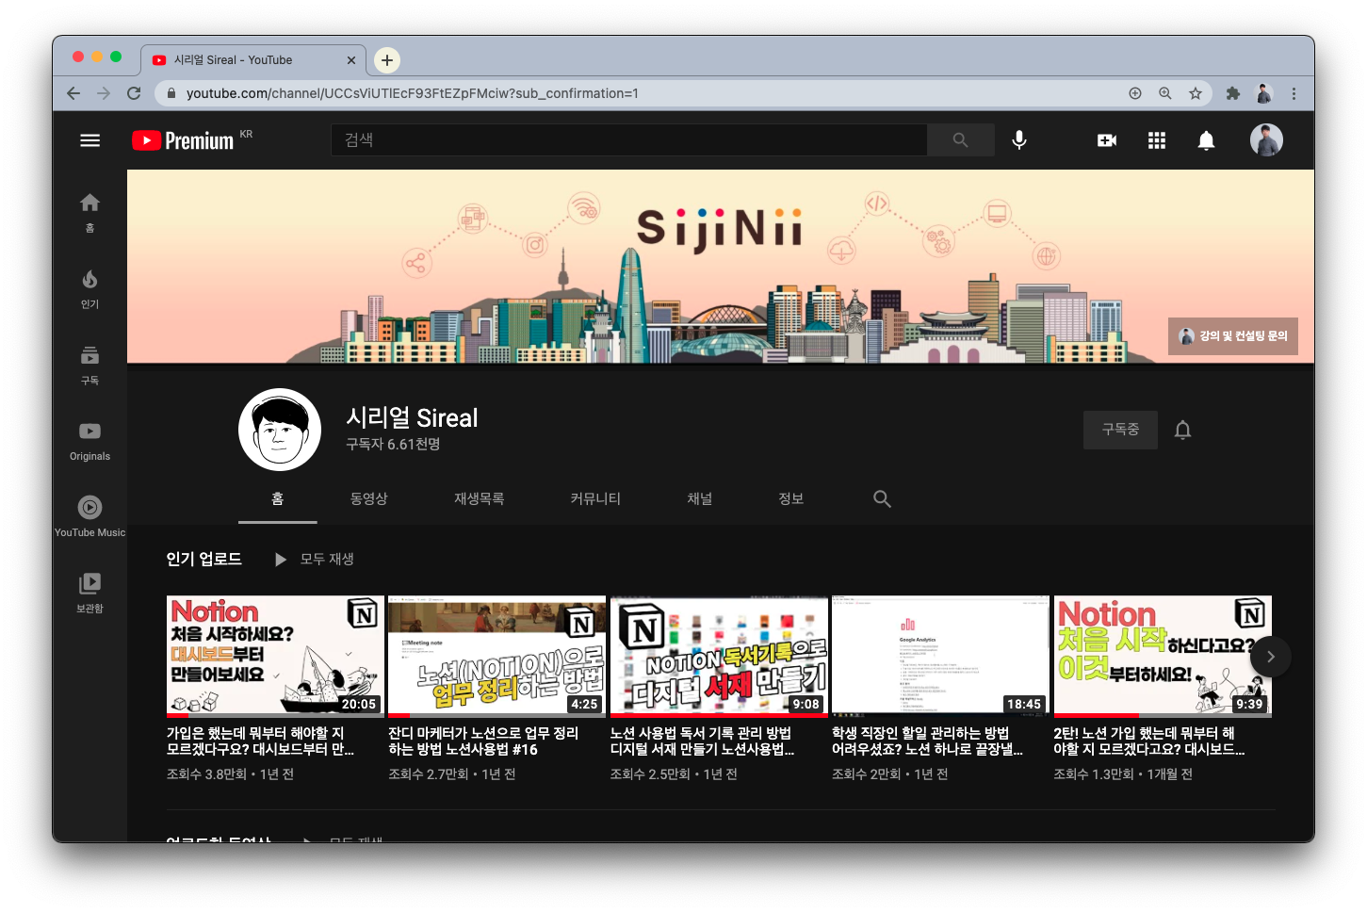Click 모두 재생 play all next to 인기 업로드
The height and width of the screenshot is (912, 1367).
click(x=315, y=560)
